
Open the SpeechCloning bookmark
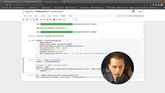point(123,8)
